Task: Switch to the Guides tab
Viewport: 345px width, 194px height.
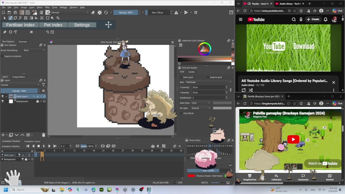Action: click(x=192, y=72)
